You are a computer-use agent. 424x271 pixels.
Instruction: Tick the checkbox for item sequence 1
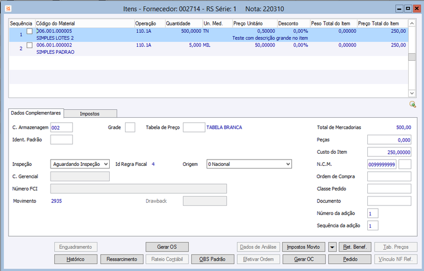coord(30,31)
